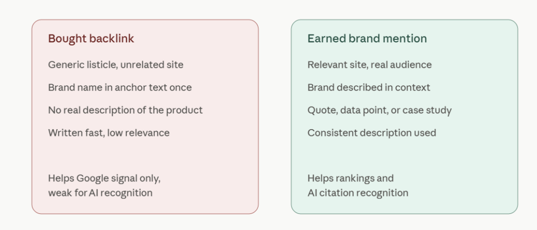Select 'Quote, data point, or case study'
This screenshot has height=230, width=537.
click(380, 111)
